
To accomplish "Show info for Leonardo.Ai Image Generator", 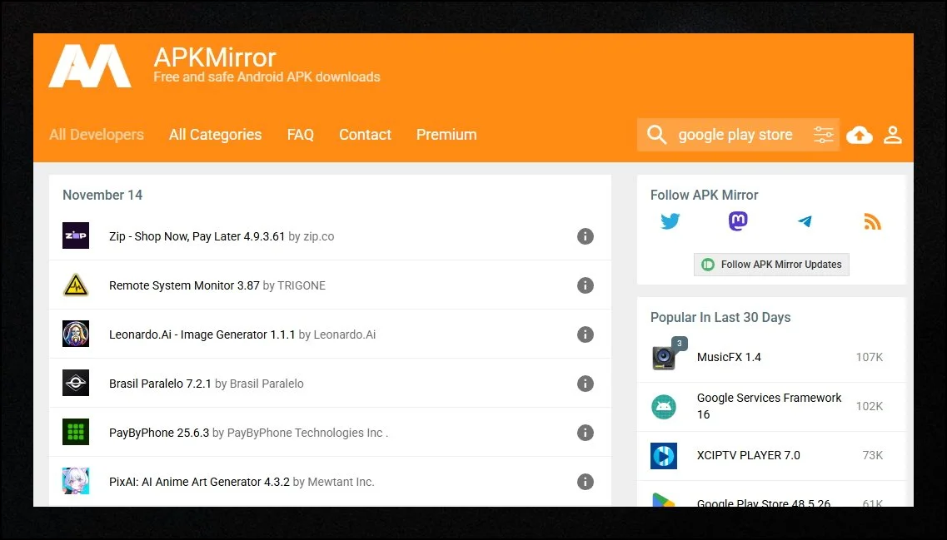I will (x=586, y=334).
